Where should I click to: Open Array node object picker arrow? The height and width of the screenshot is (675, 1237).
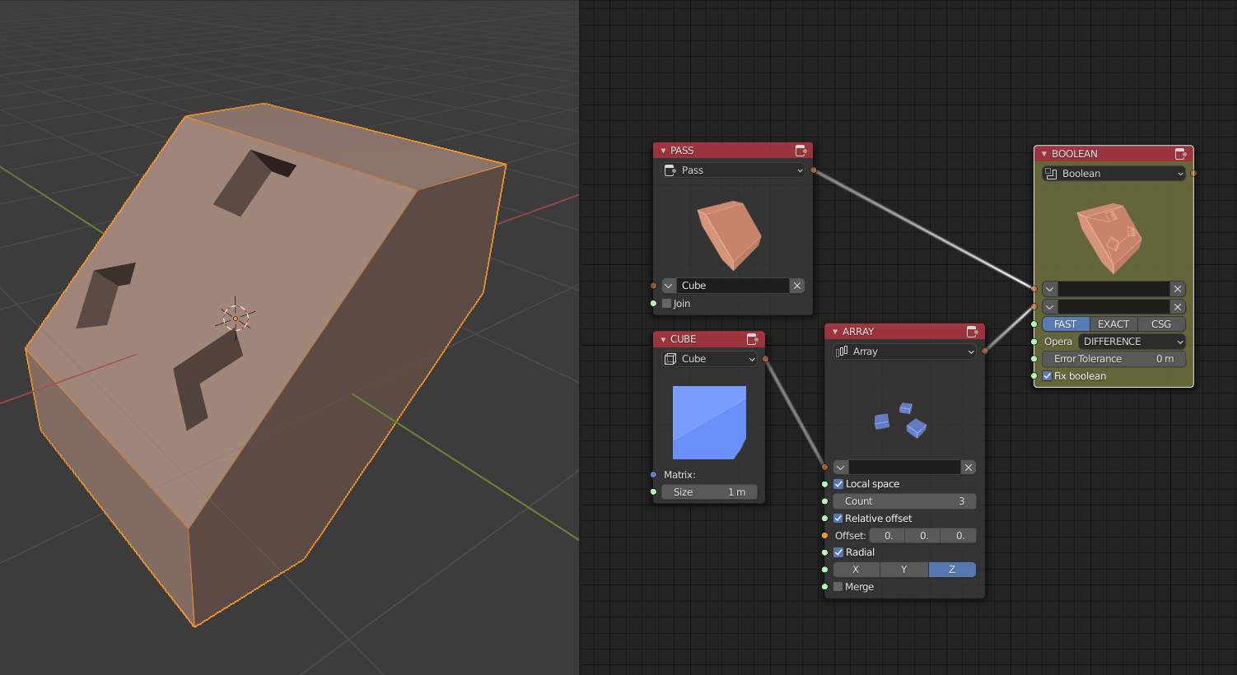[841, 468]
